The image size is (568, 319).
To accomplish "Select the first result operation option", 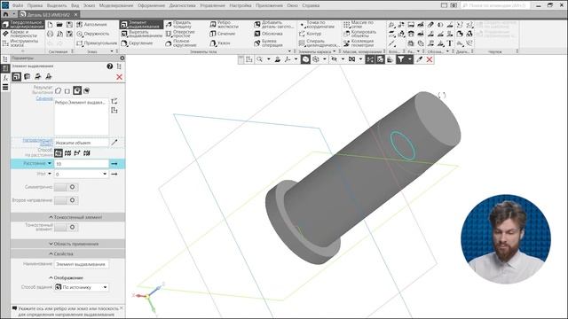I will 59,90.
